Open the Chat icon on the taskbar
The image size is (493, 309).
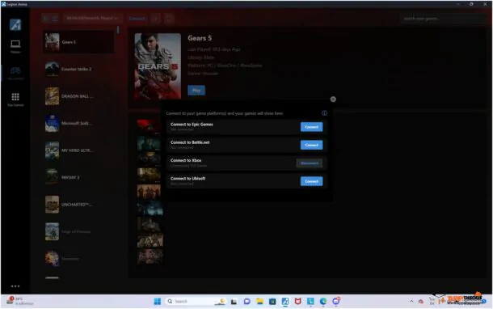pos(247,302)
